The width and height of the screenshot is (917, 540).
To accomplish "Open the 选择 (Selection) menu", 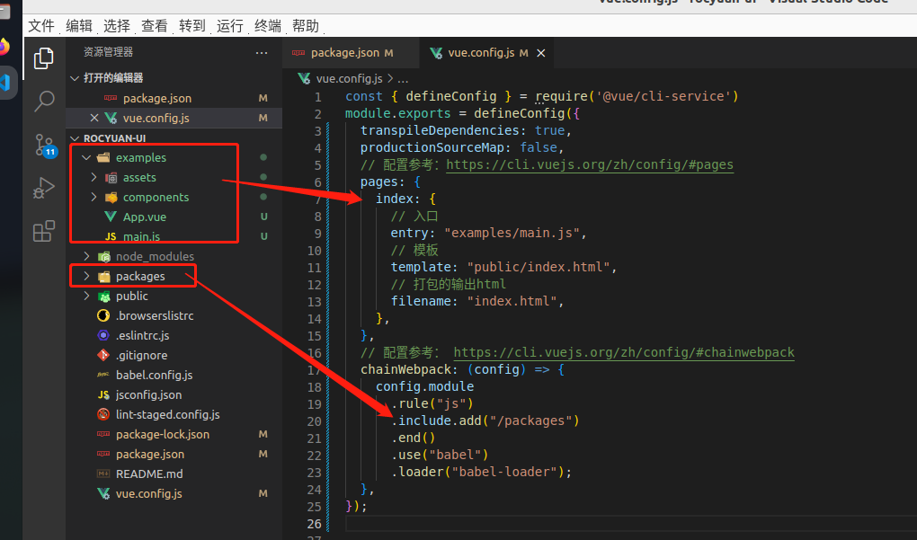I will click(x=116, y=26).
